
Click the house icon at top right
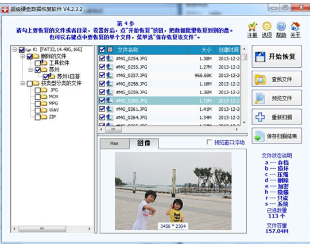point(295,26)
